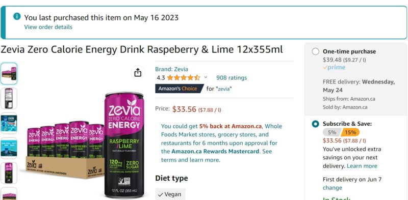Click the Amazon's Choice badge
This screenshot has width=408, height=200.
[x=180, y=89]
